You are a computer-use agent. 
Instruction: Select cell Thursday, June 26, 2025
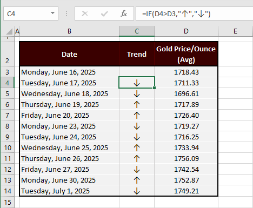pyautogui.click(x=69, y=158)
